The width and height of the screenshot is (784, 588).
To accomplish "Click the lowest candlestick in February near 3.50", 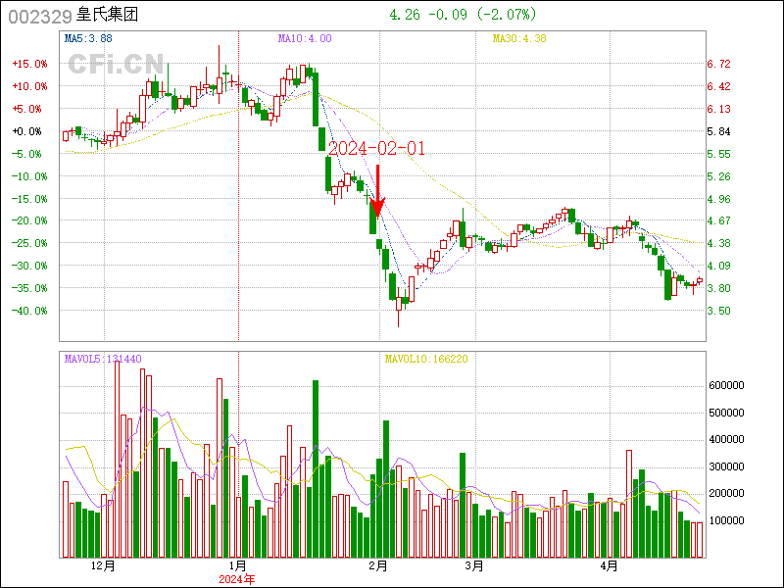I will 399,306.
